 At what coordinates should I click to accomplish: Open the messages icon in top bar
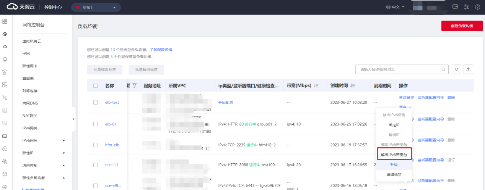(x=455, y=7)
